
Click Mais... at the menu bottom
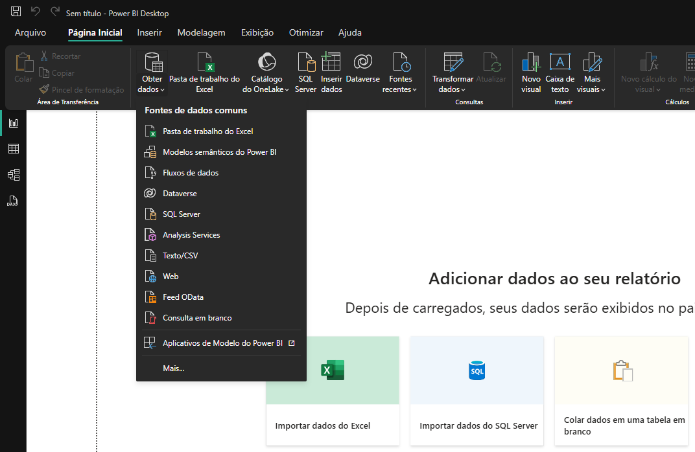221,368
